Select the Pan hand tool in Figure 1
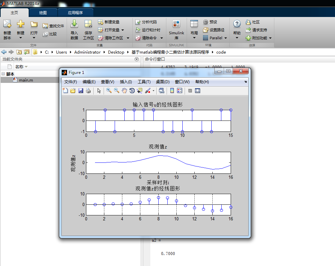 124,91
